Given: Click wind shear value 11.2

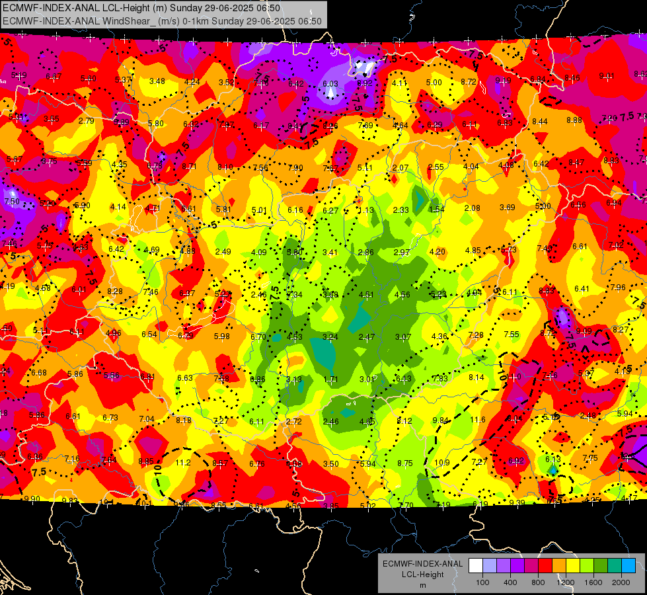Looking at the screenshot, I should pyautogui.click(x=183, y=463).
